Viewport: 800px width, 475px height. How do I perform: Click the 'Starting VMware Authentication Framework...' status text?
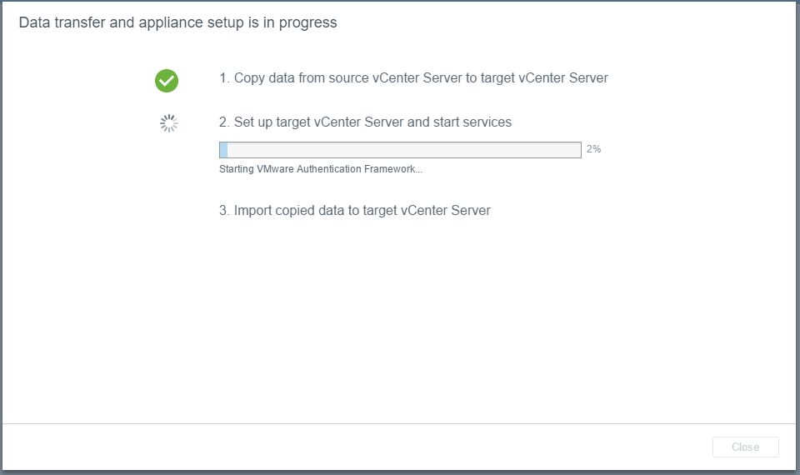321,169
